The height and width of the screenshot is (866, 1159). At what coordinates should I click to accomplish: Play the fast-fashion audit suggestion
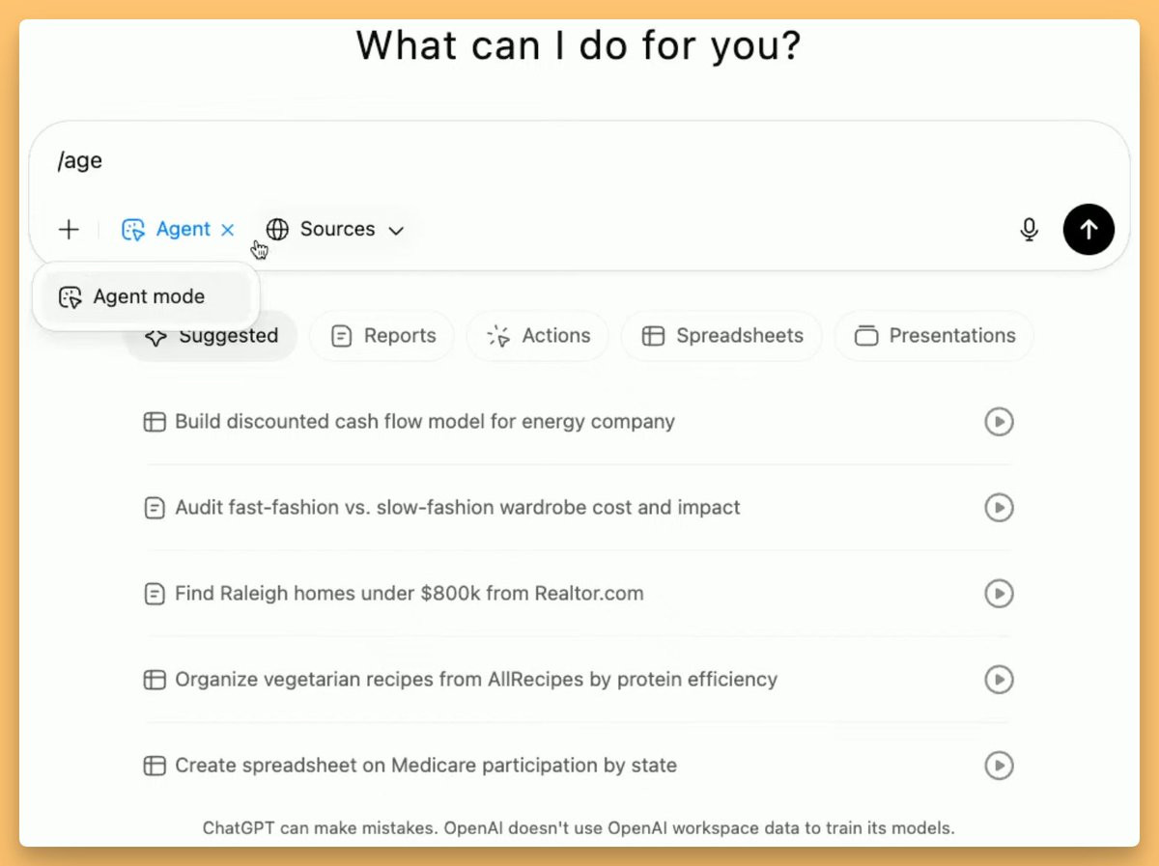point(999,508)
